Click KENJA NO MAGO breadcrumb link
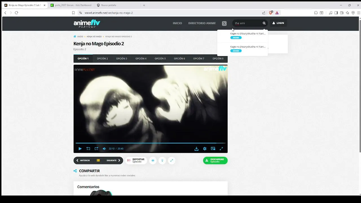The height and width of the screenshot is (203, 361). [x=94, y=37]
